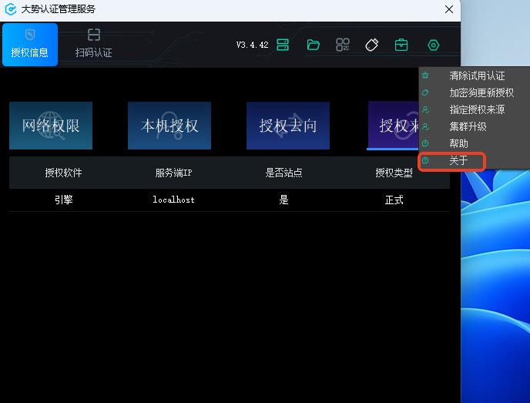The width and height of the screenshot is (530, 403).
Task: Select the 是 cell under 是否站点
Action: click(283, 200)
